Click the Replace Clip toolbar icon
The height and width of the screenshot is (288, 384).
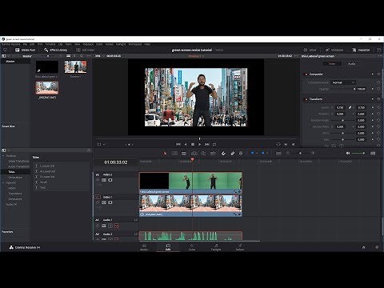coord(213,154)
